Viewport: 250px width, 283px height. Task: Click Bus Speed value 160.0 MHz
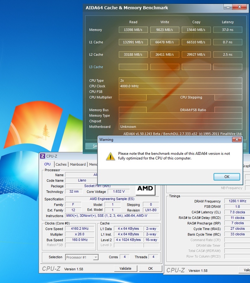coord(80,240)
